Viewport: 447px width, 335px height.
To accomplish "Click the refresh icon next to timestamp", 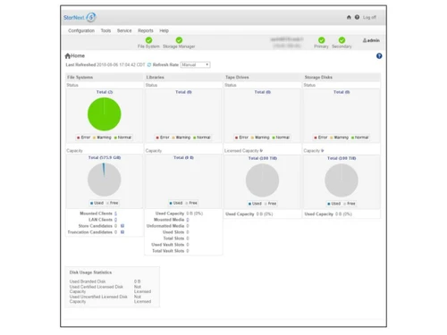I will (x=149, y=64).
